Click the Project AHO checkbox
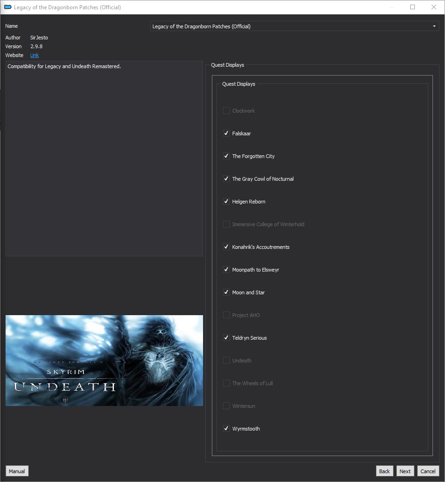 (226, 315)
